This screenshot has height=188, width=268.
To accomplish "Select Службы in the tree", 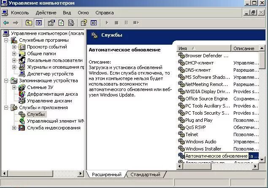I will tap(36, 114).
